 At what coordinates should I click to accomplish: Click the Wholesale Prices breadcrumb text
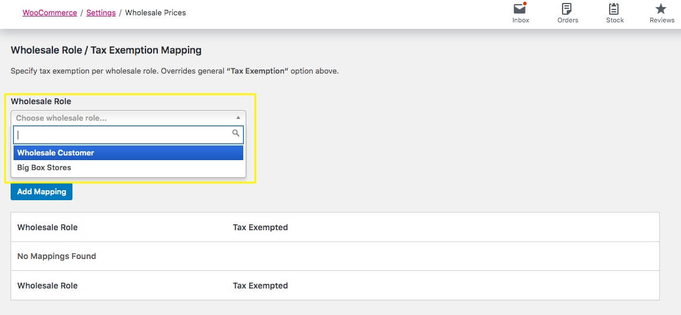(x=156, y=12)
